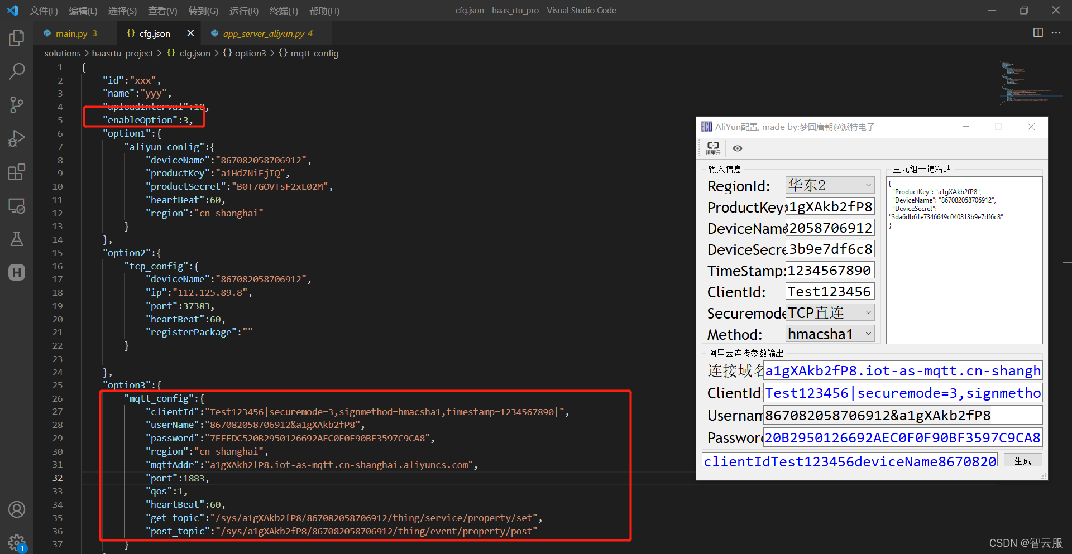Screen dimensions: 1072x554
Task: Click the "ip":"112.125.89.8" line
Action: click(x=199, y=292)
